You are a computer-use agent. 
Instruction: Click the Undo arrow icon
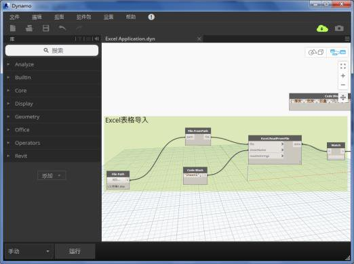62,28
